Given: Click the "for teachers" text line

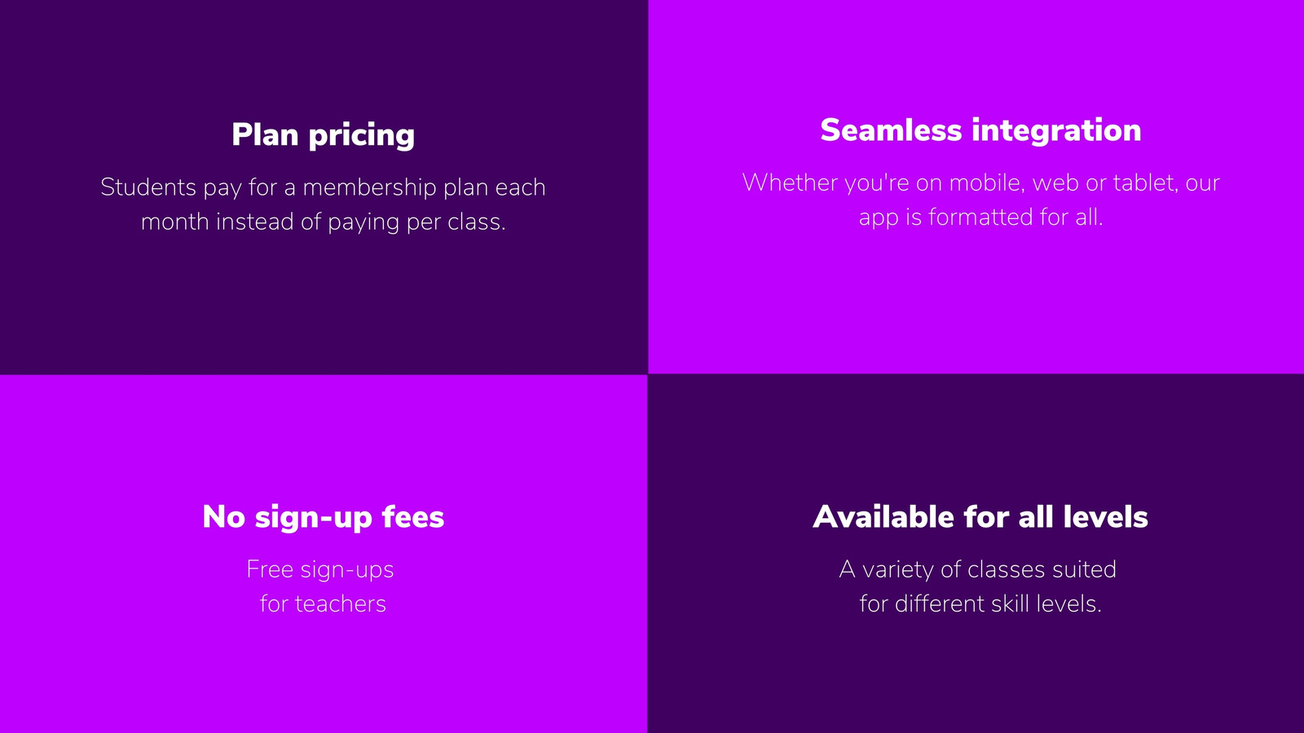Looking at the screenshot, I should pos(323,604).
